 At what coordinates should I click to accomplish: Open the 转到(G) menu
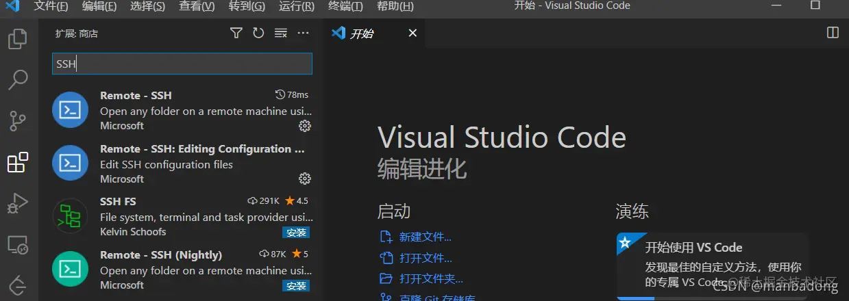click(x=247, y=6)
